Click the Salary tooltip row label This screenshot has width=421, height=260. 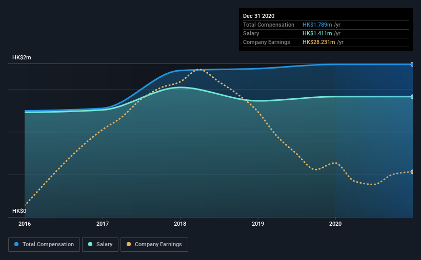[251, 33]
